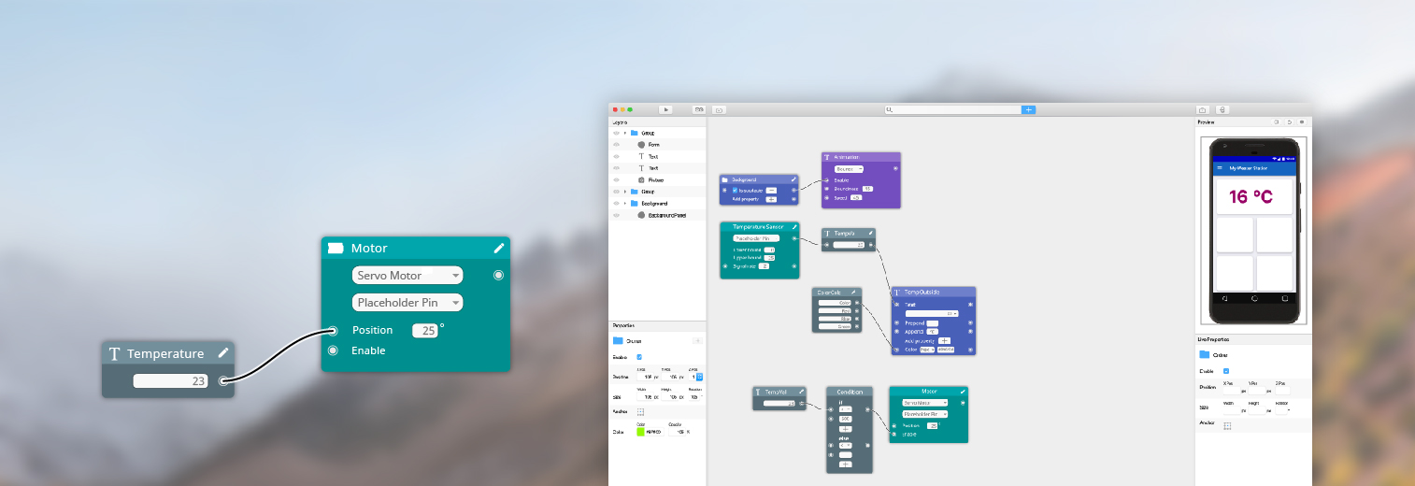Toggle the Enable checkbox in the Properties panel
1415x486 pixels.
(x=639, y=357)
